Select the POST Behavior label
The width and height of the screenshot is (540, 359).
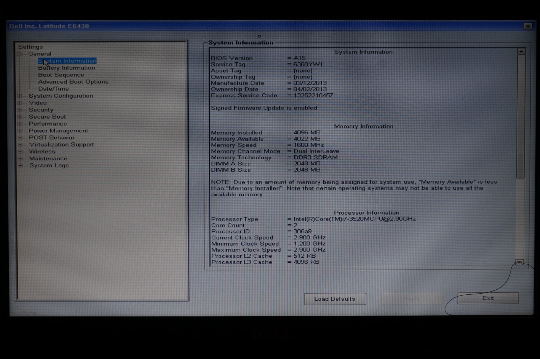coord(52,137)
